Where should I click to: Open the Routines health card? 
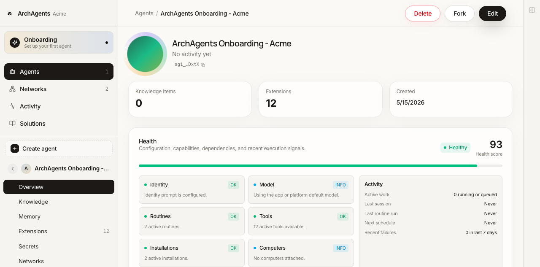coord(192,221)
